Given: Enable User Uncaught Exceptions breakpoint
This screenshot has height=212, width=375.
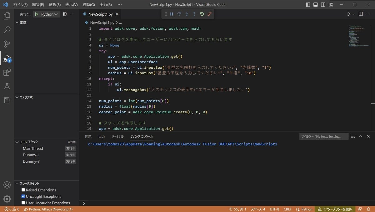Looking at the screenshot, I should click(x=23, y=203).
